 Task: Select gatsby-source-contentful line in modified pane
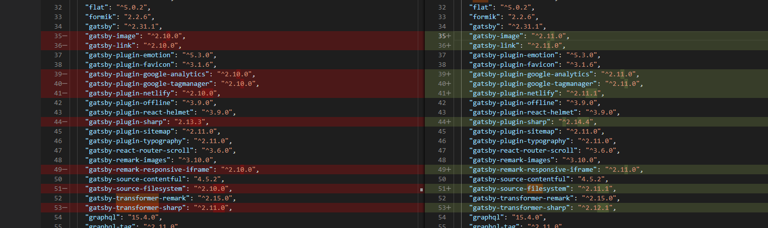coord(539,179)
